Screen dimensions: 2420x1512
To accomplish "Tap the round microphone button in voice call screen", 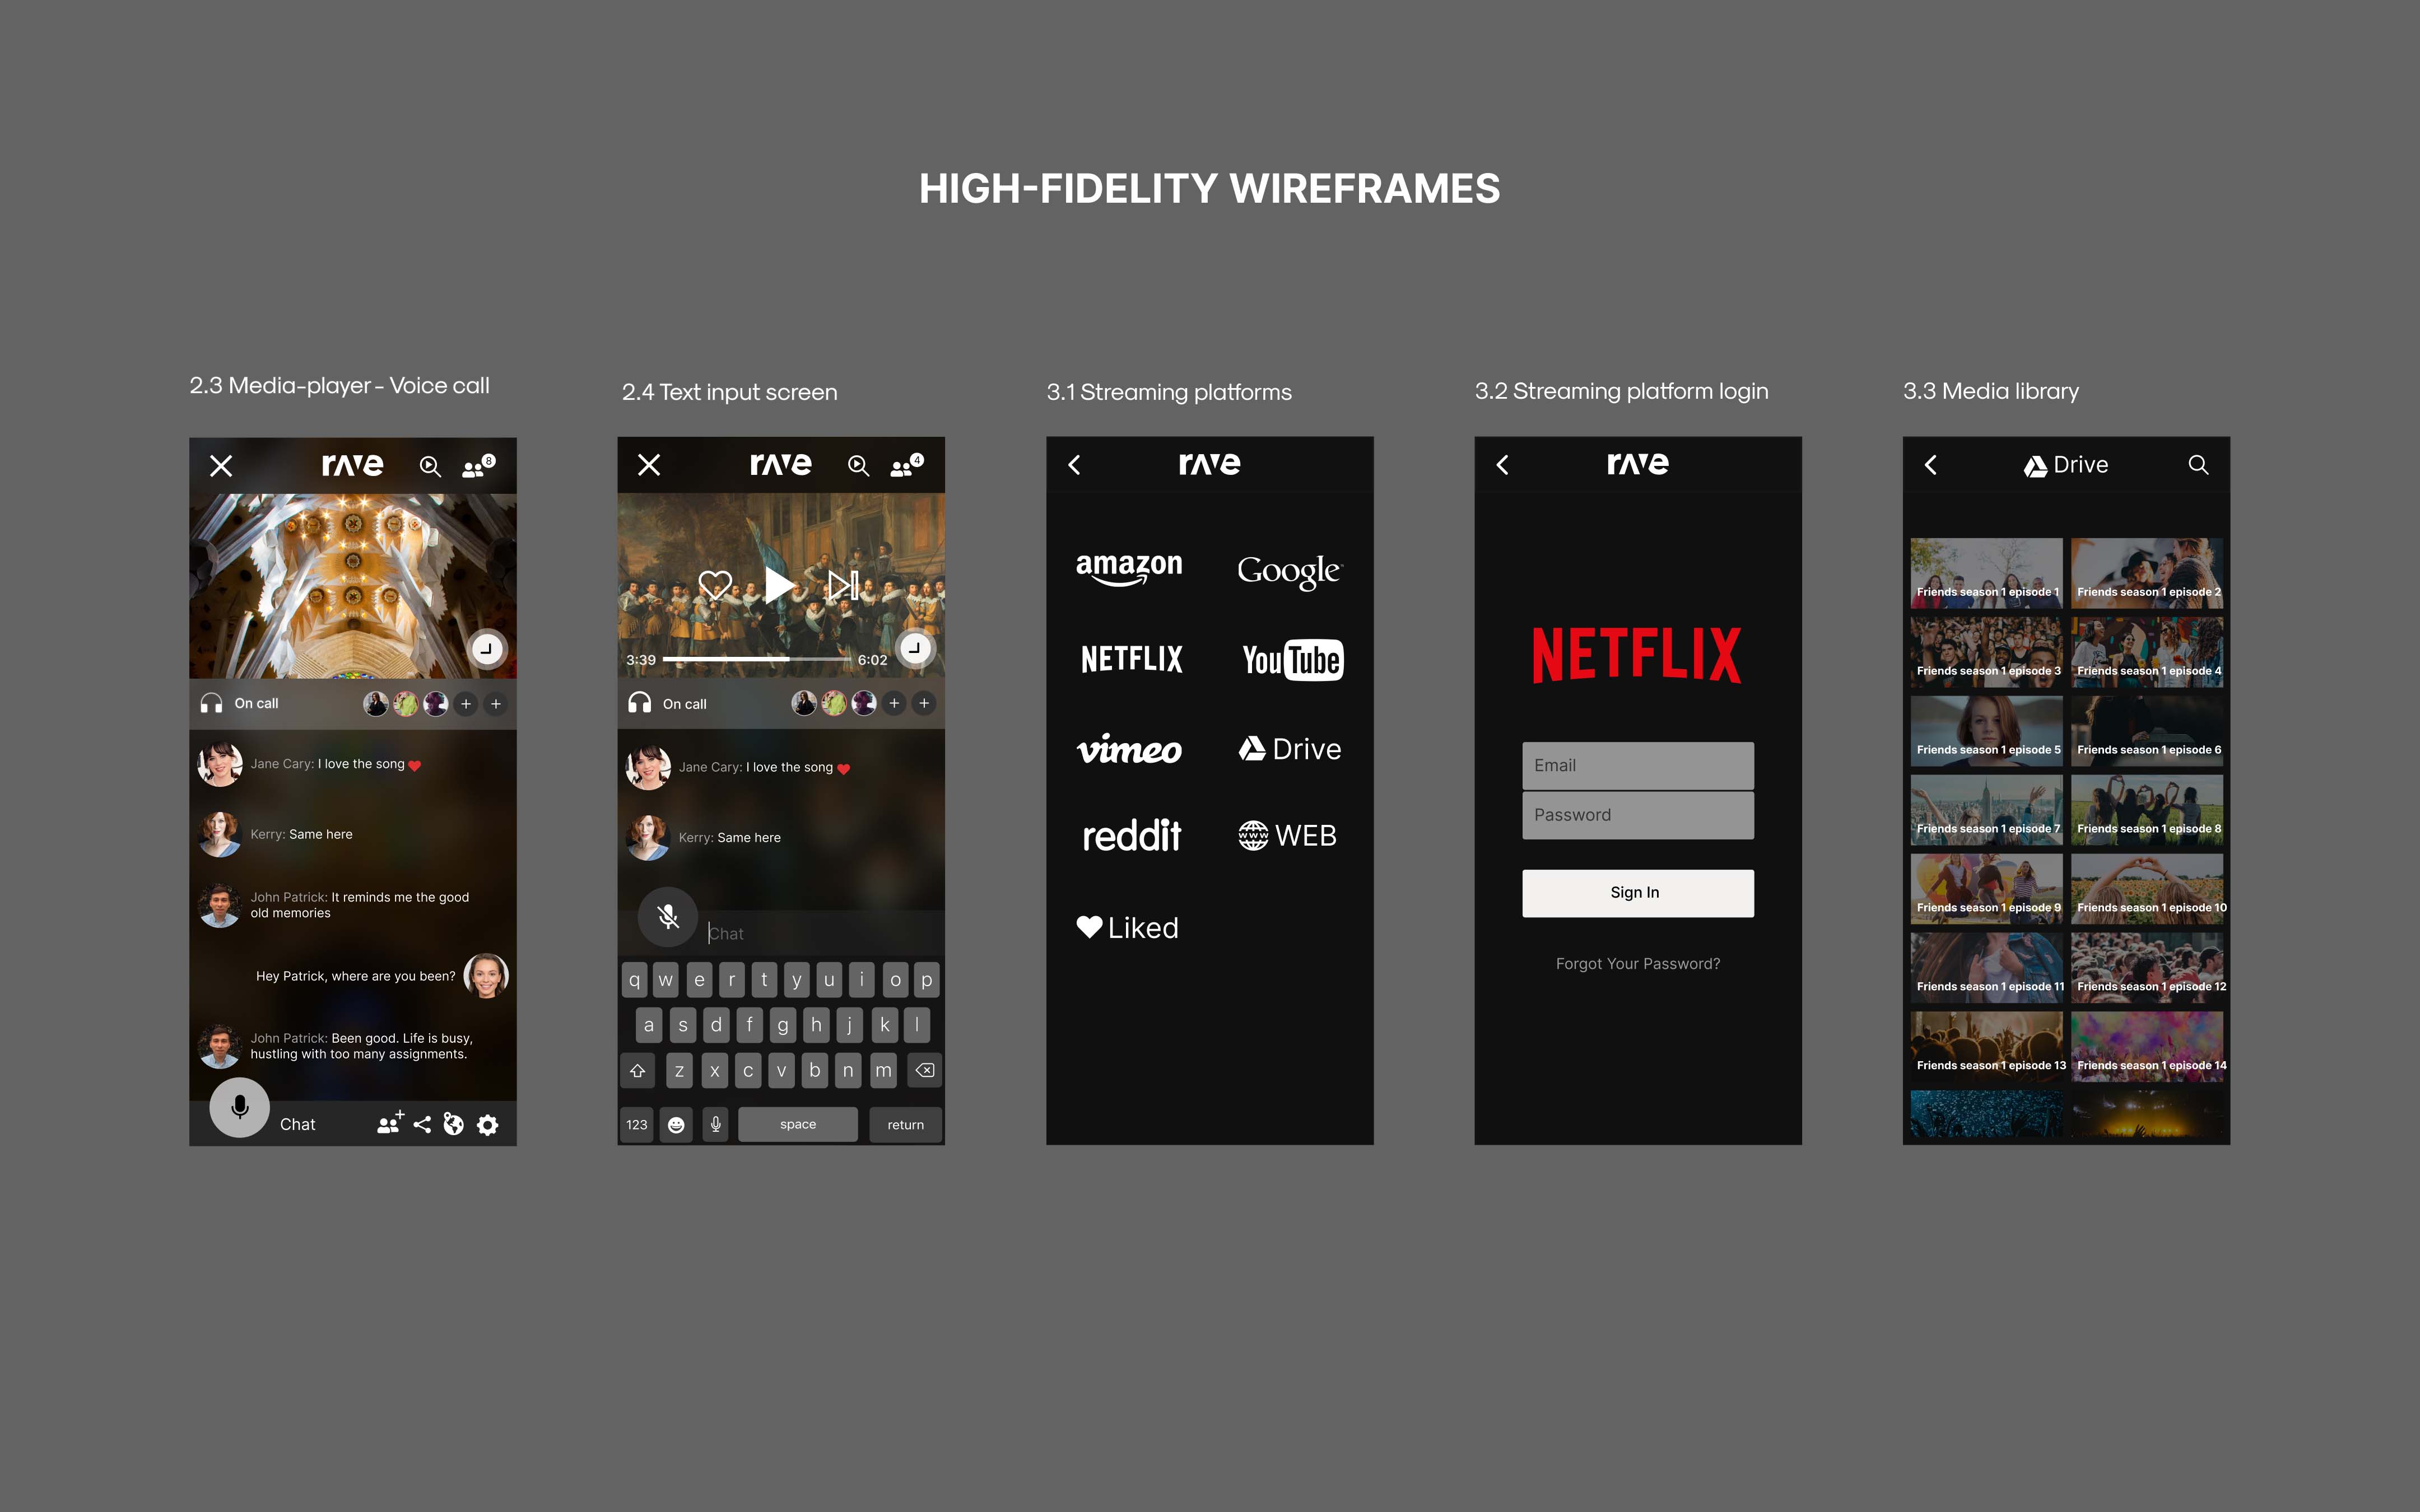I will (x=239, y=1107).
